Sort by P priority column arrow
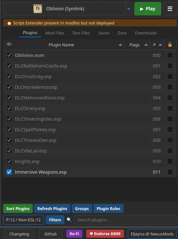The image size is (178, 239). click(160, 45)
